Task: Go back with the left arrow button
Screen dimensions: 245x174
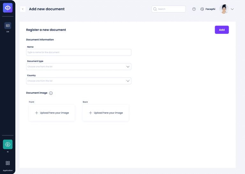Action: [x=23, y=9]
